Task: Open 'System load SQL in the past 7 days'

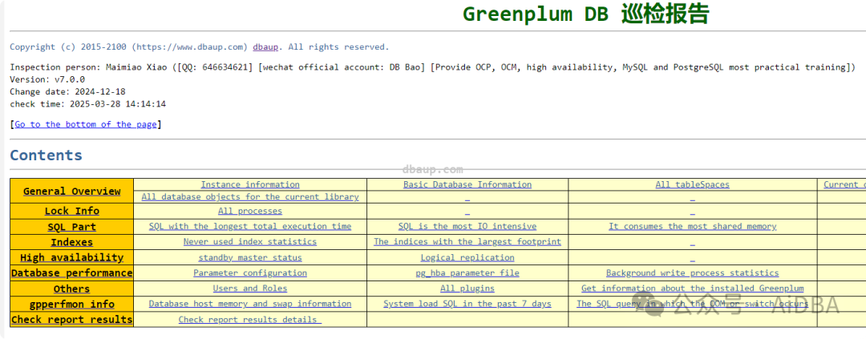Action: 467,304
